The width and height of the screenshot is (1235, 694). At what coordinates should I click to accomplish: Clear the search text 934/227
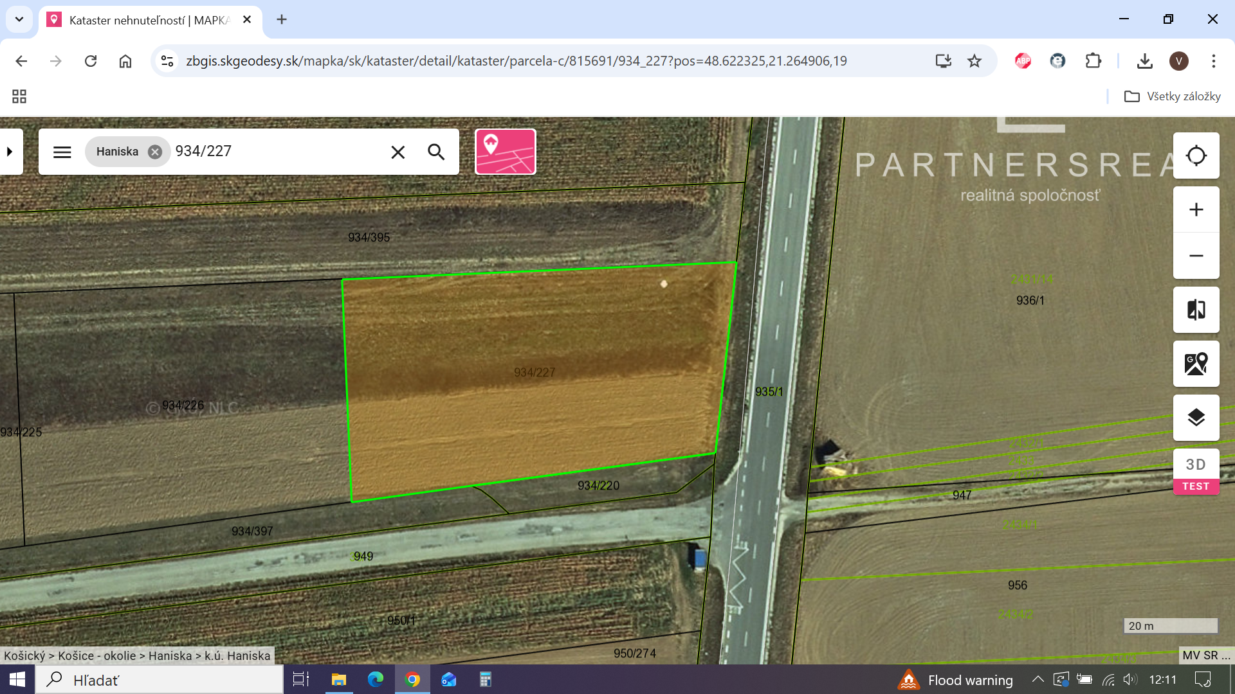398,152
